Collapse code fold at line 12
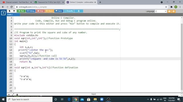The image size is (183, 102). (13, 44)
